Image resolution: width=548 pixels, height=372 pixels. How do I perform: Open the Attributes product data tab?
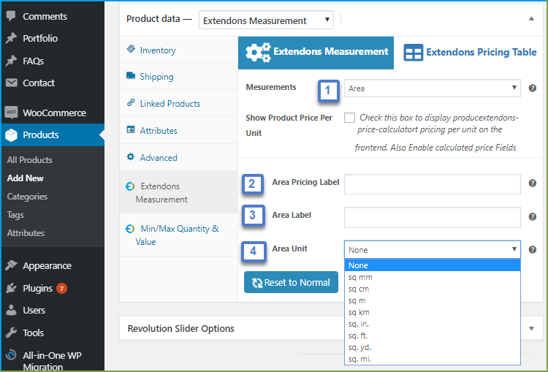click(x=178, y=130)
